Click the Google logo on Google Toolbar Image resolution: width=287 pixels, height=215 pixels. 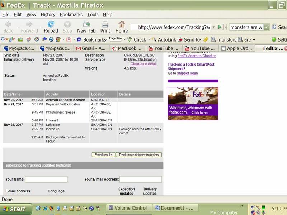8,39
